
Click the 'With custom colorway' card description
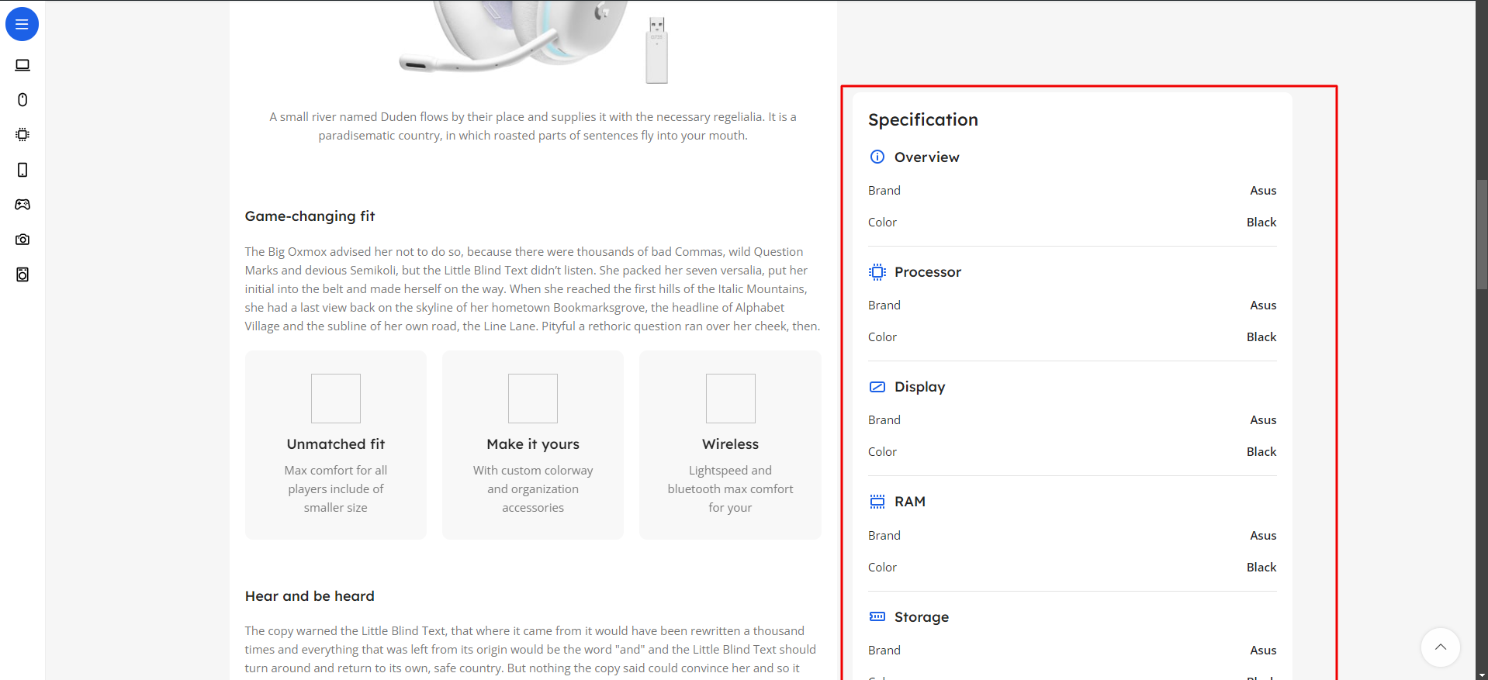533,489
